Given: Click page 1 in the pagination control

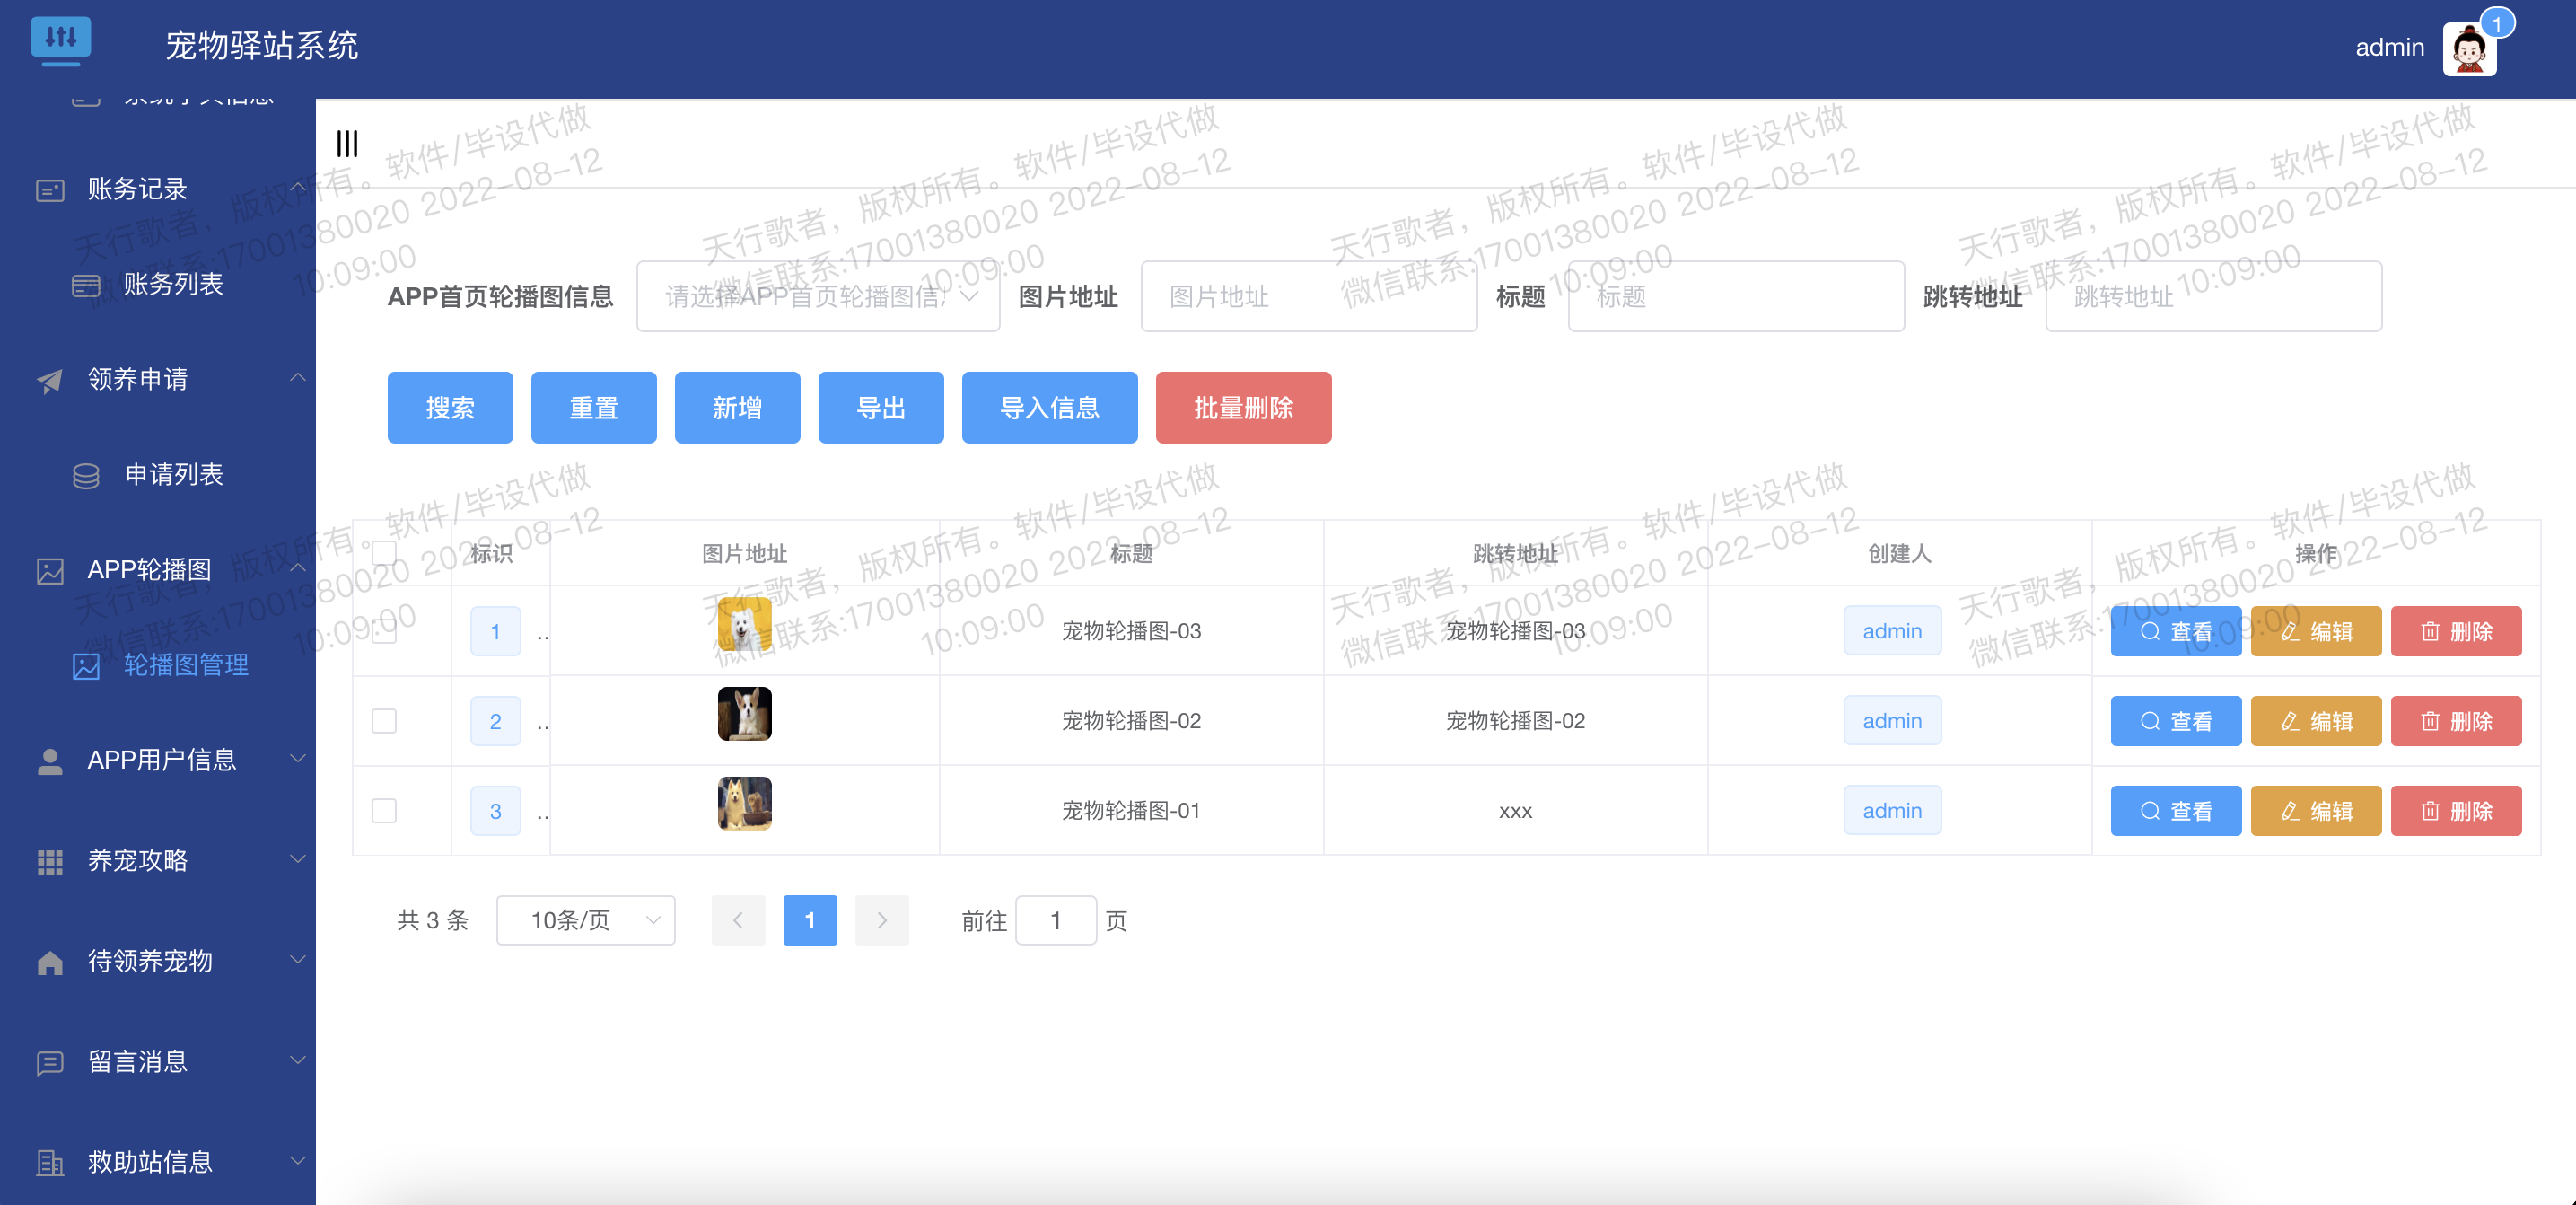Looking at the screenshot, I should pyautogui.click(x=810, y=920).
